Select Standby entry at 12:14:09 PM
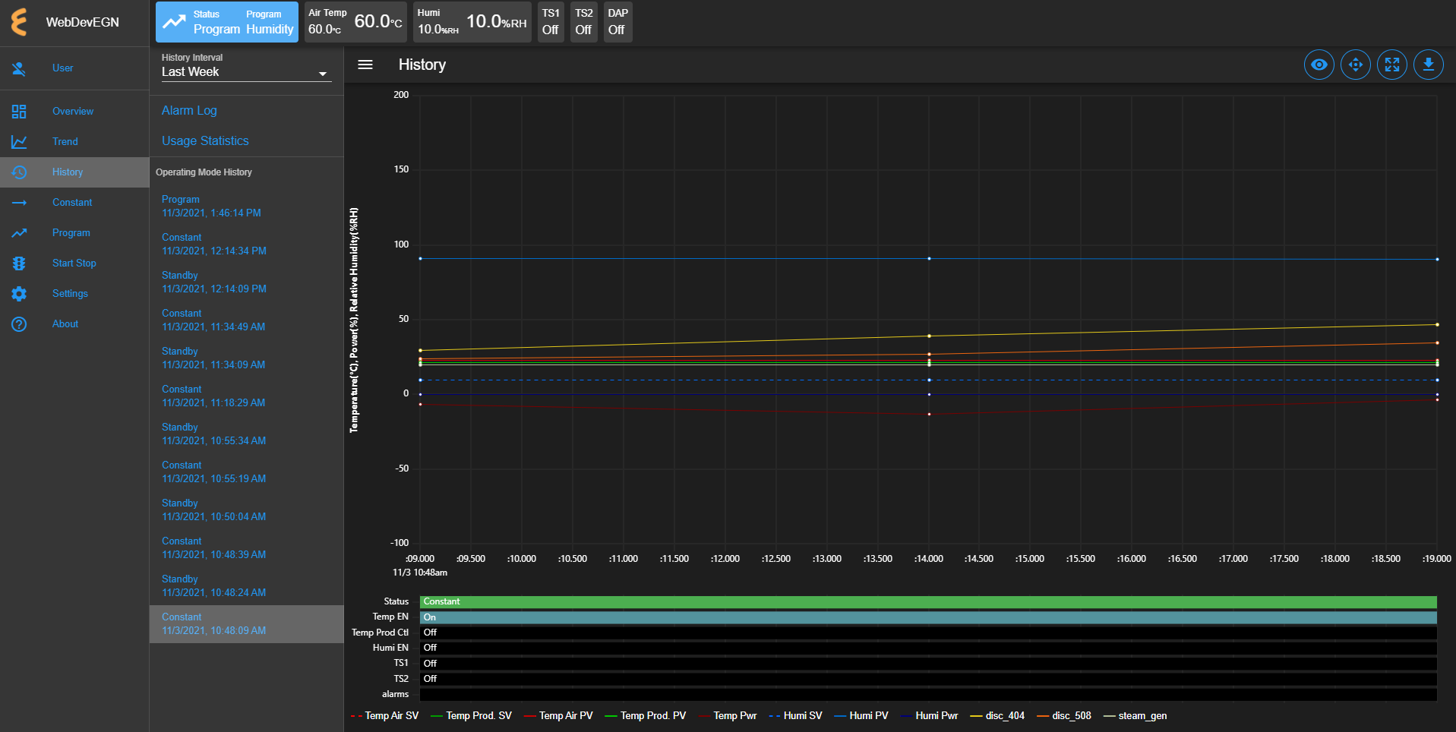Image resolution: width=1456 pixels, height=732 pixels. pos(246,282)
